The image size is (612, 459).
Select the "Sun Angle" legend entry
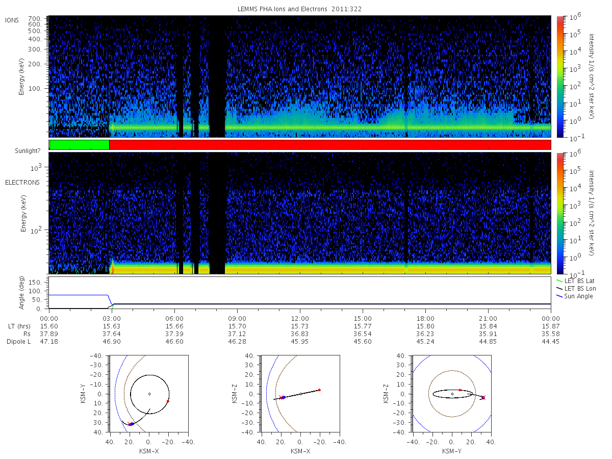574,296
